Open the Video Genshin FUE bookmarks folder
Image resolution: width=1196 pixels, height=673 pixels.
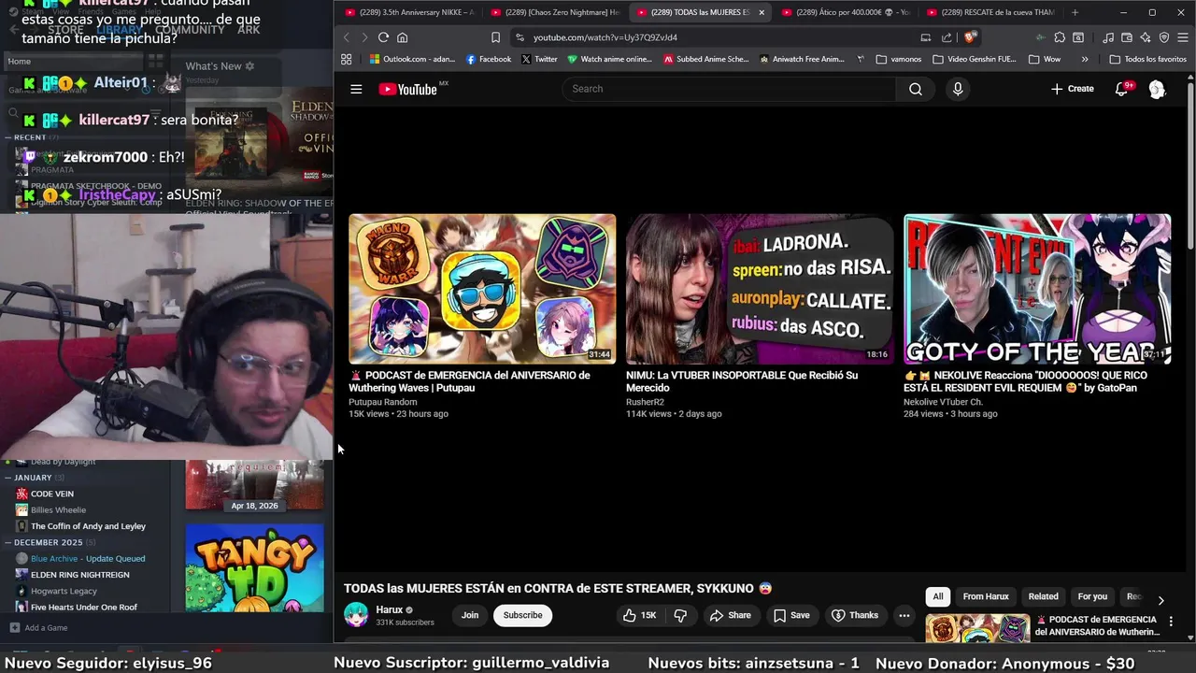(974, 59)
